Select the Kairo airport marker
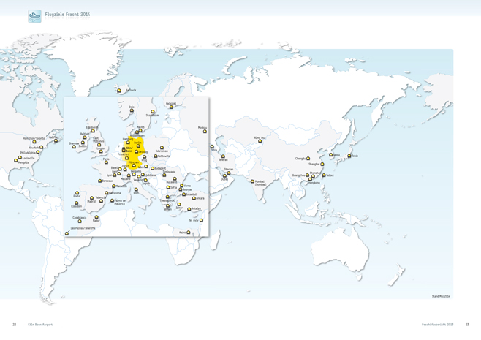 (189, 233)
